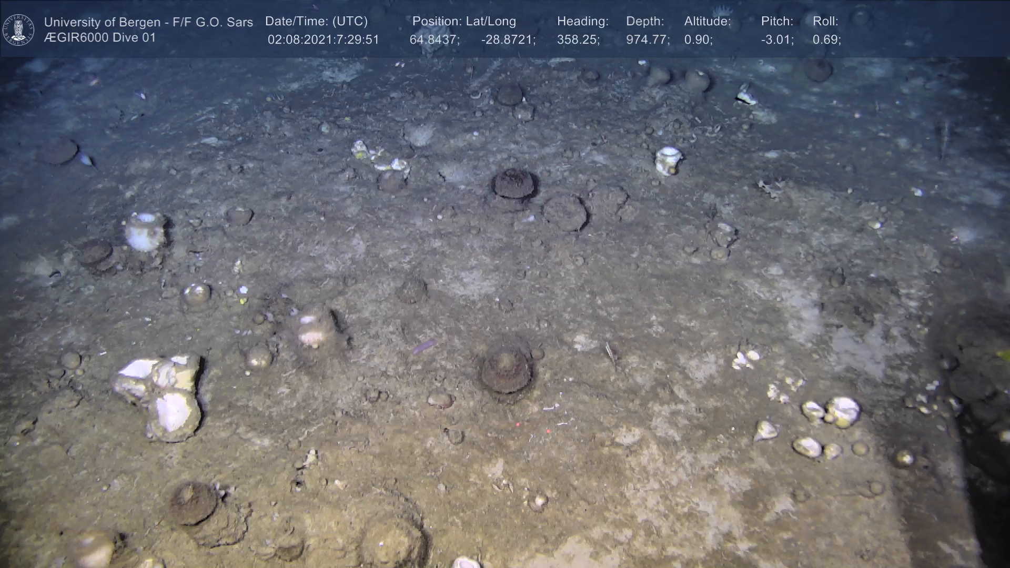Select the ÆGIR6000 Dive 01 label

100,38
